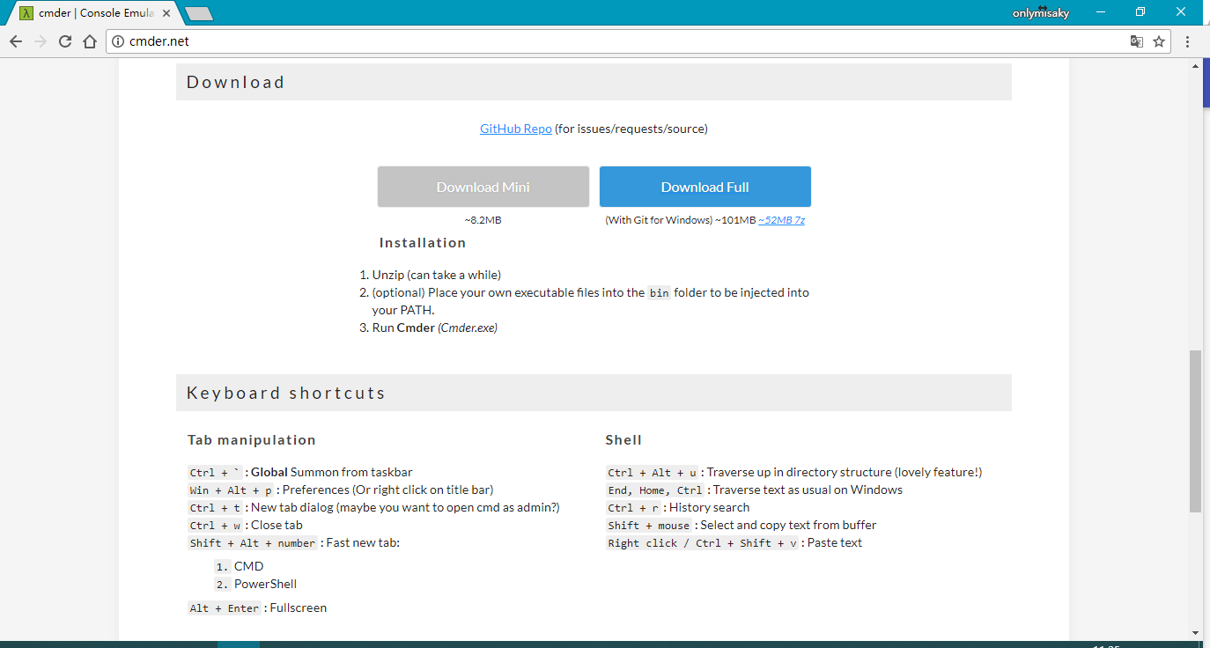Go back to the previous page
The width and height of the screenshot is (1210, 648).
[x=16, y=41]
